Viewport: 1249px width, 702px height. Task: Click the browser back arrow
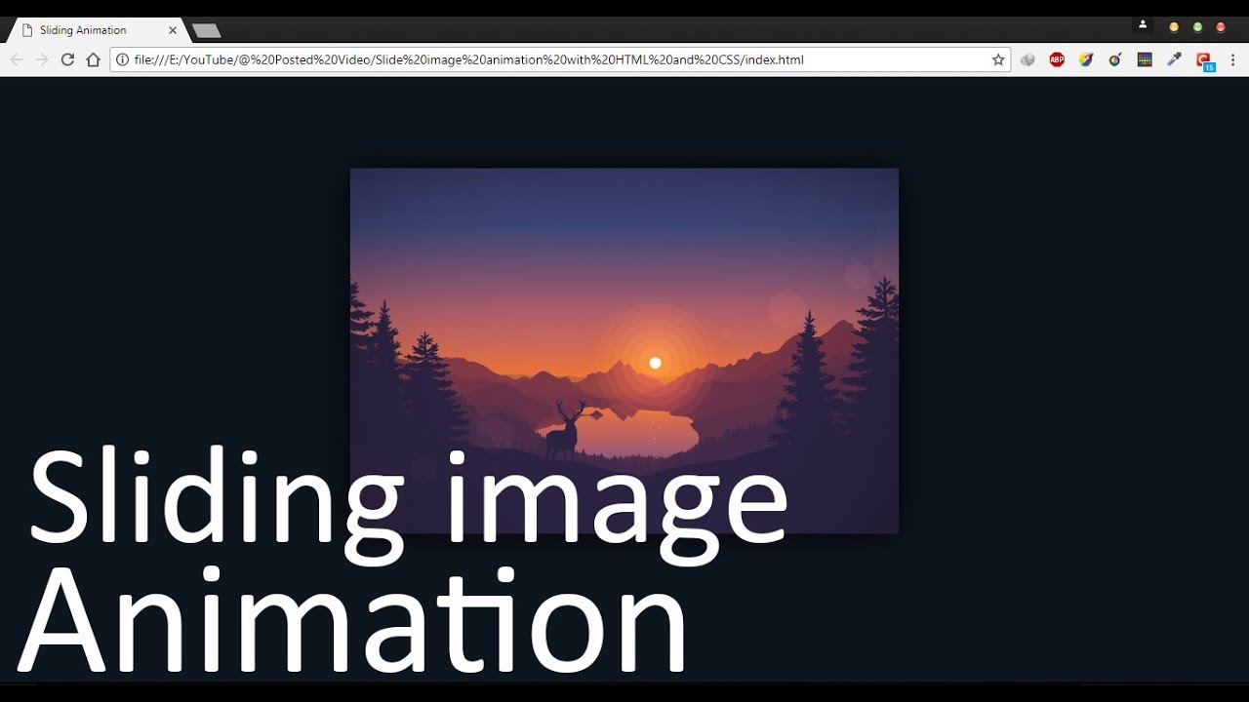point(17,59)
